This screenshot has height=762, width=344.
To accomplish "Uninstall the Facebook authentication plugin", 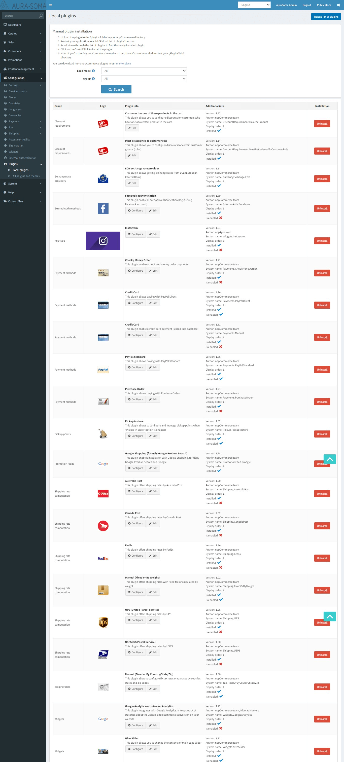I will point(322,208).
